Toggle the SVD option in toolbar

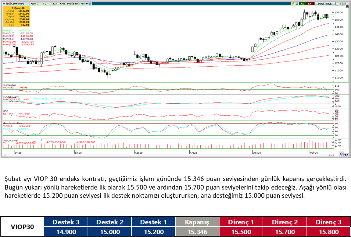pyautogui.click(x=69, y=3)
